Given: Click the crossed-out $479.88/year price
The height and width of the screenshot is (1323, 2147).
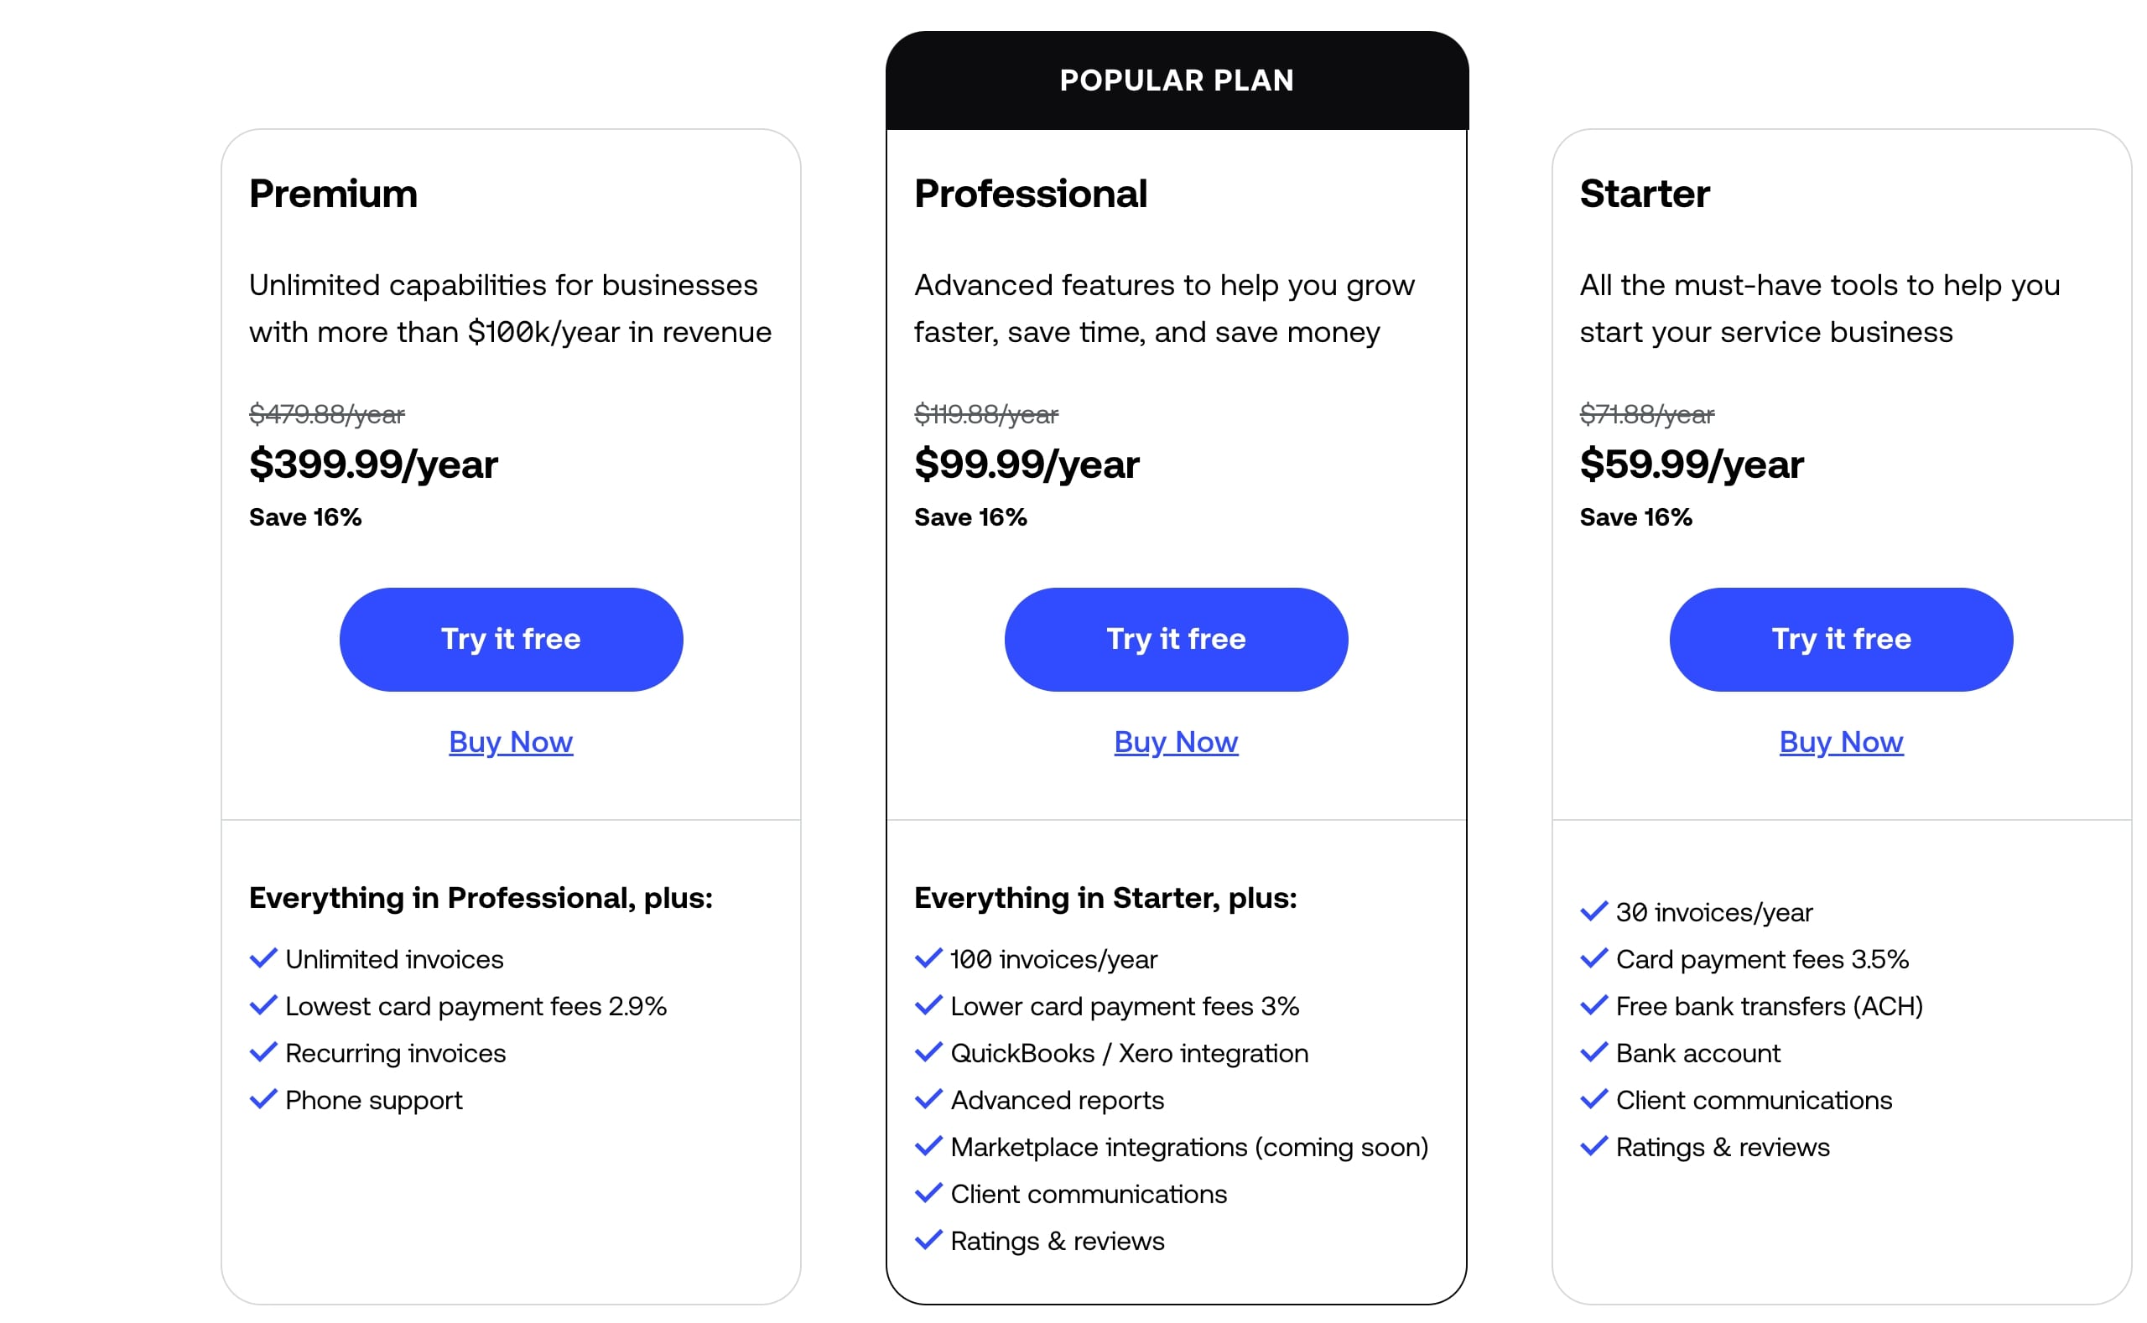Looking at the screenshot, I should tap(327, 415).
